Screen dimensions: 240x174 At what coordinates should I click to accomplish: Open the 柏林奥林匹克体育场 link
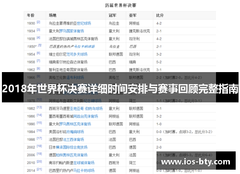pos(72,155)
